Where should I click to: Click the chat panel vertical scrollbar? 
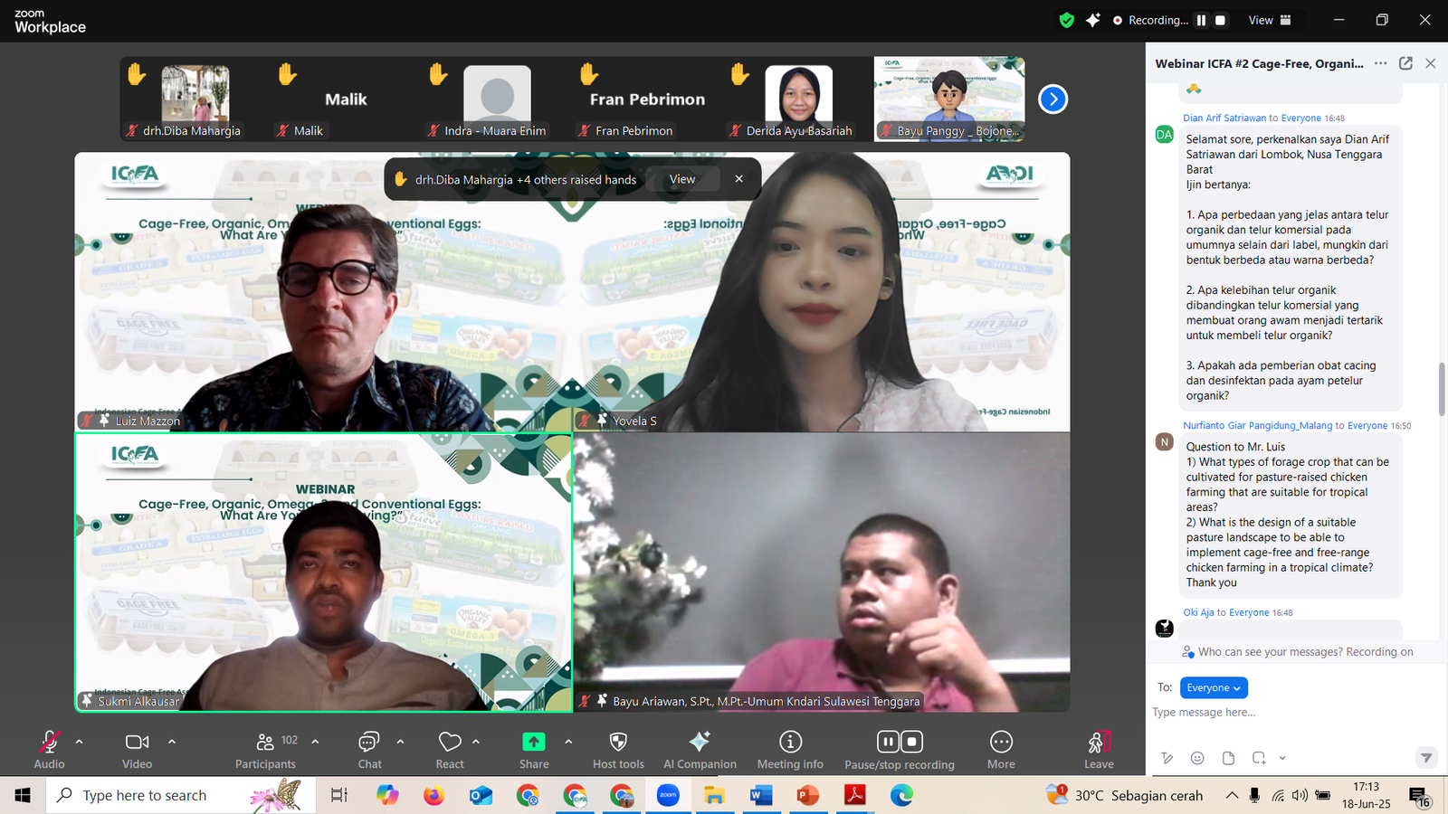coord(1441,389)
